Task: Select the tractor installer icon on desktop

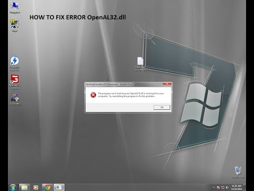Action: pyautogui.click(x=15, y=99)
